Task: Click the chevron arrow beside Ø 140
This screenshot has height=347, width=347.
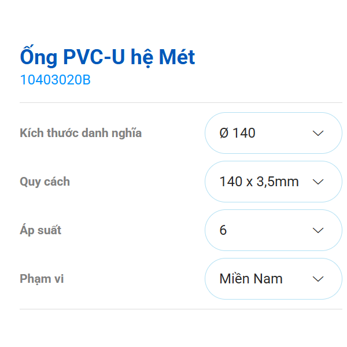Action: (318, 133)
